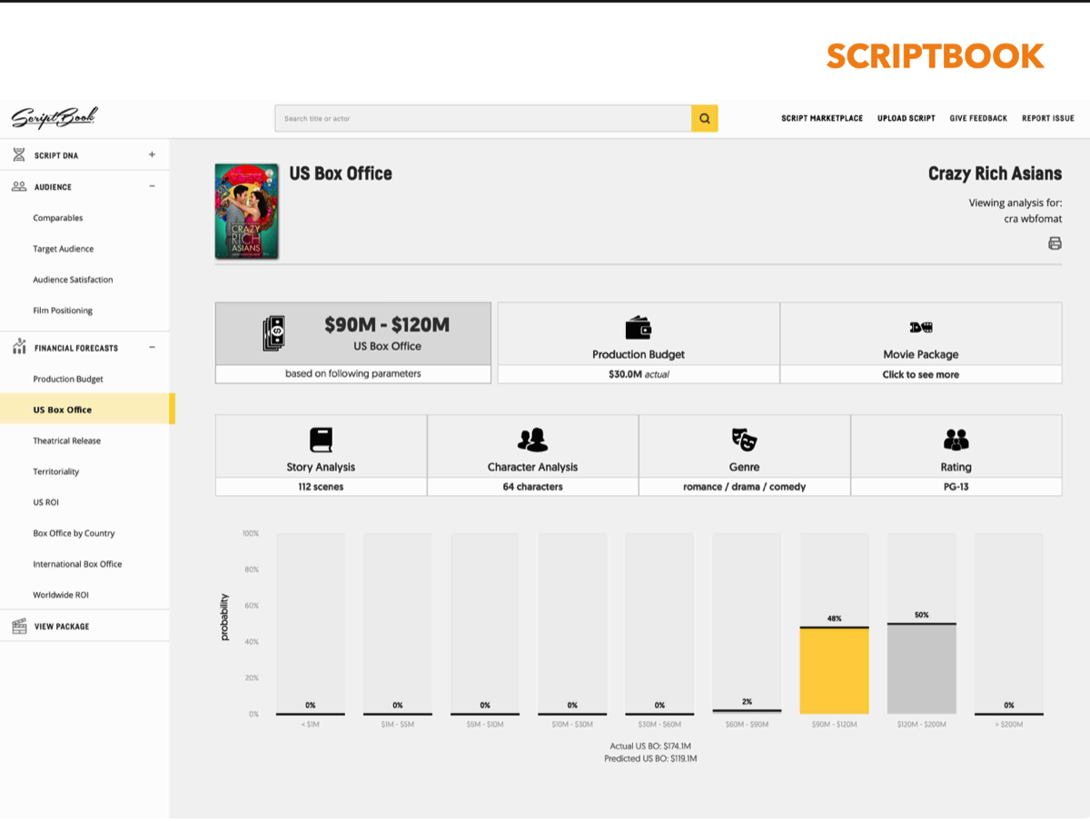Go to Theatrical Release forecast

(x=67, y=440)
